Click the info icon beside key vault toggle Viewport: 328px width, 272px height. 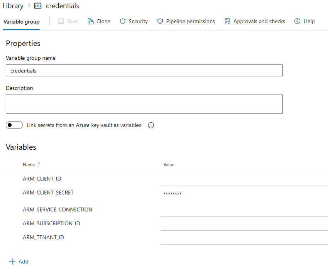pos(151,125)
